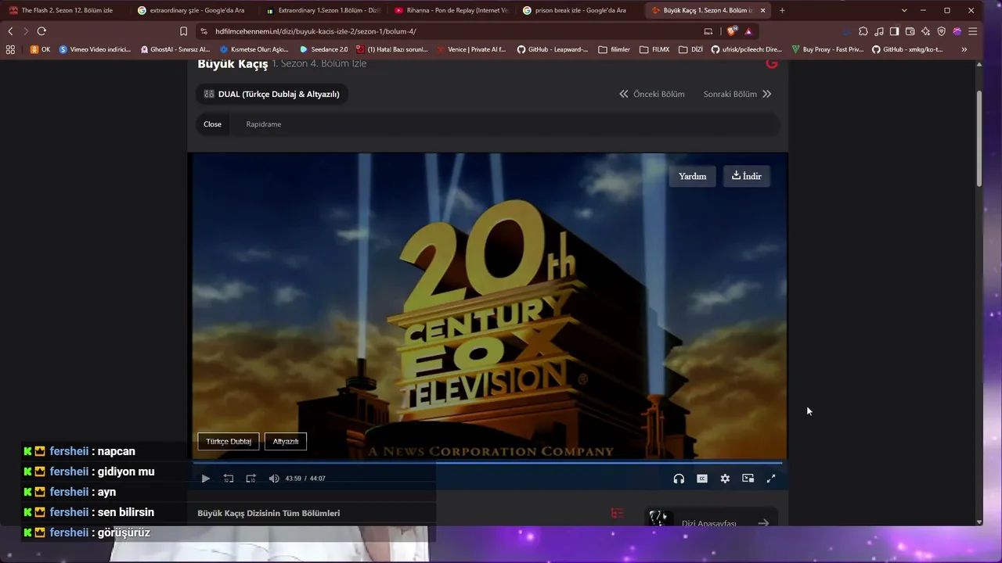The height and width of the screenshot is (563, 1002).
Task: Toggle the browser sidebar panel
Action: point(895,31)
